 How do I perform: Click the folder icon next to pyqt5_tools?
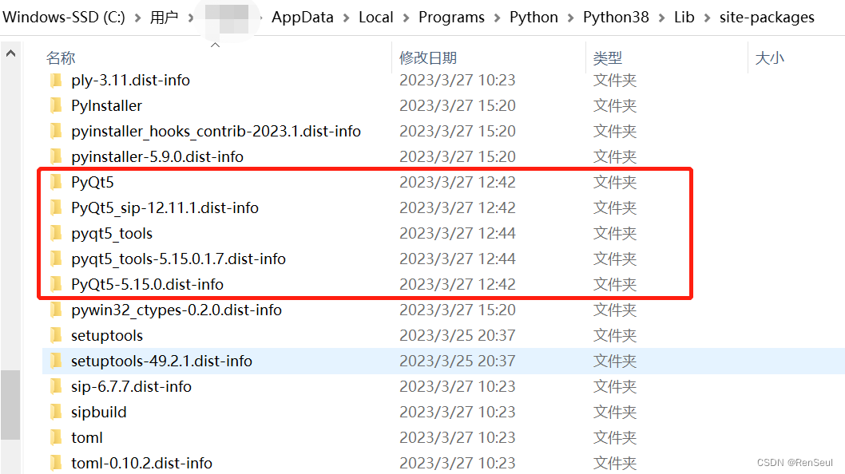[55, 232]
